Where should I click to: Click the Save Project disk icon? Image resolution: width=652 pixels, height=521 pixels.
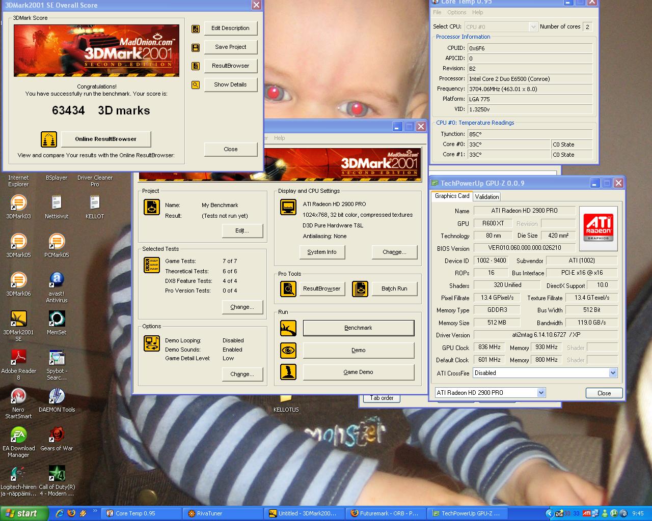tap(196, 47)
